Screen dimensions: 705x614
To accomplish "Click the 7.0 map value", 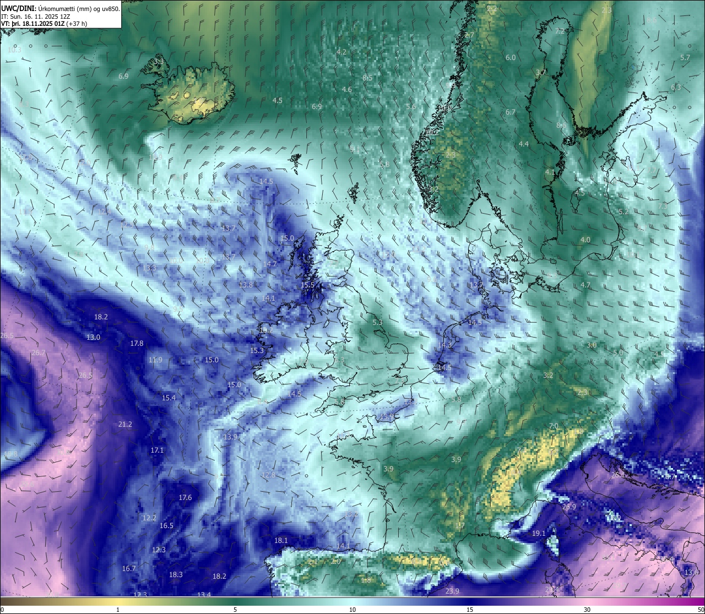I will [x=554, y=426].
